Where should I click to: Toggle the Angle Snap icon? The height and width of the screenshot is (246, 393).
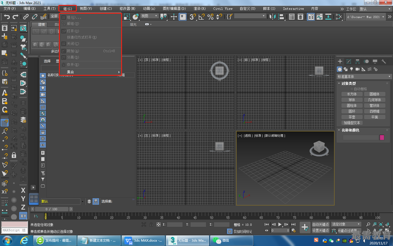point(202,17)
